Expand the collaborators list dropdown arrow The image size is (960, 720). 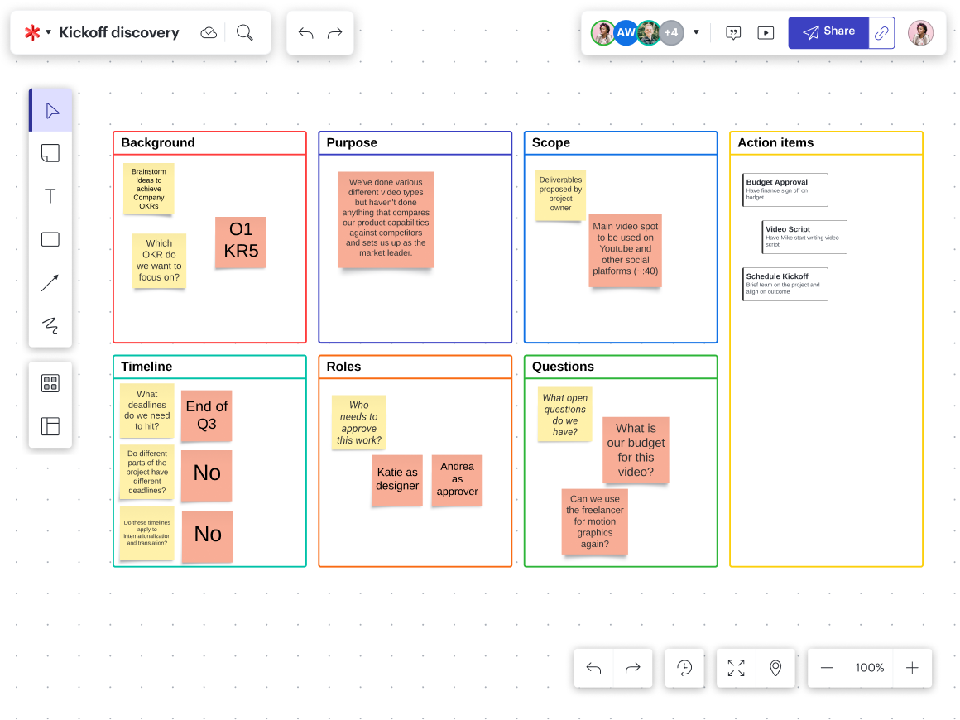[696, 33]
